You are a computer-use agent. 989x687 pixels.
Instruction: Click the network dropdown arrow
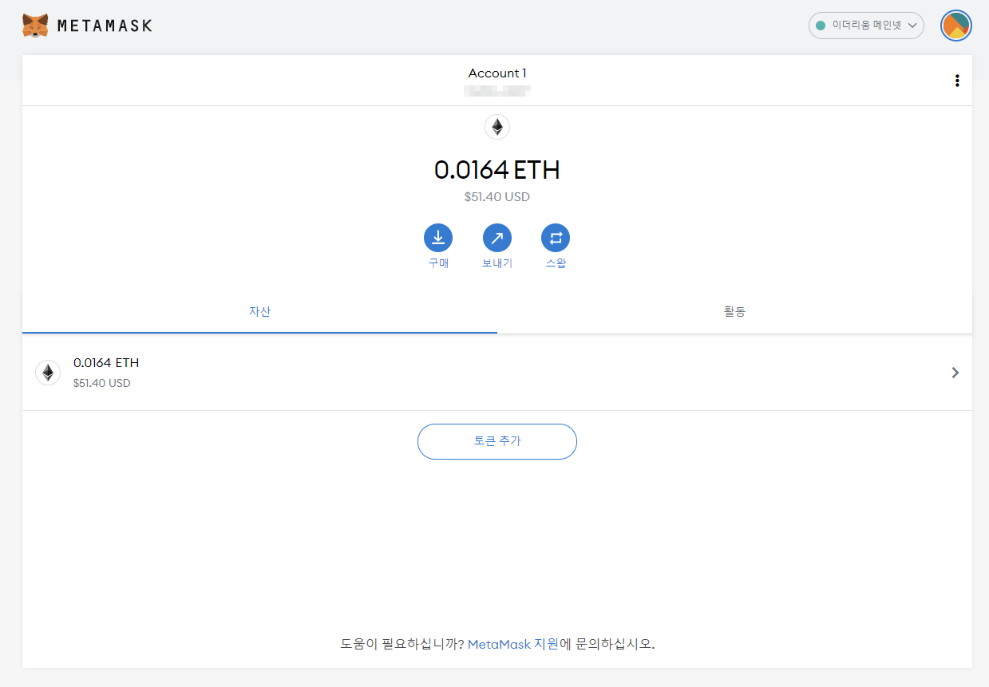click(x=912, y=25)
